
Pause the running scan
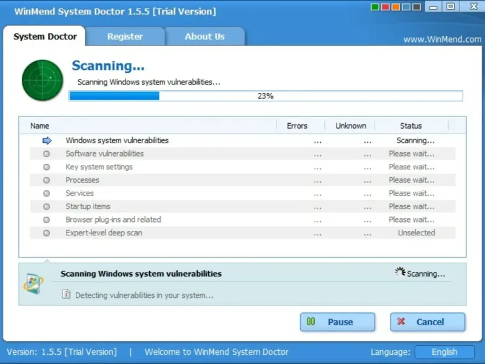point(338,322)
